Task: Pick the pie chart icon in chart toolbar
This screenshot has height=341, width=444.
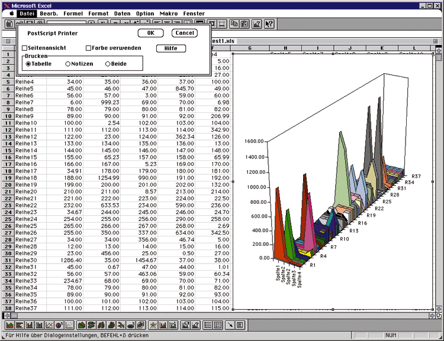Action: pyautogui.click(x=59, y=325)
